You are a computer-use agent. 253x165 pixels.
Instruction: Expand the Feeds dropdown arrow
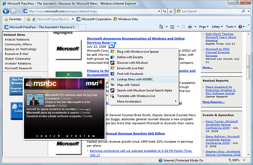click(x=178, y=27)
